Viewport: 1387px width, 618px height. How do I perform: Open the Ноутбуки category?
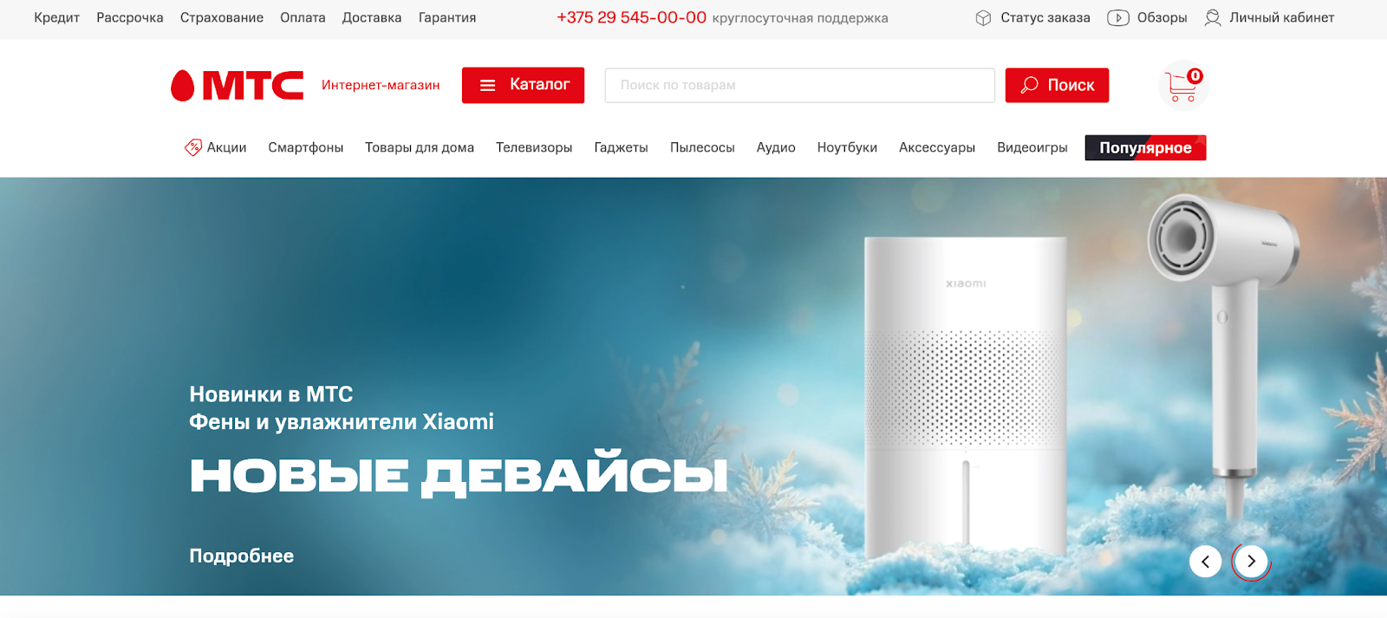pos(847,147)
